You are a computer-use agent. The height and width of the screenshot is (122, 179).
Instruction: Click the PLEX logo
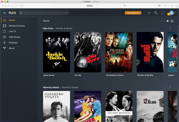pos(12,13)
